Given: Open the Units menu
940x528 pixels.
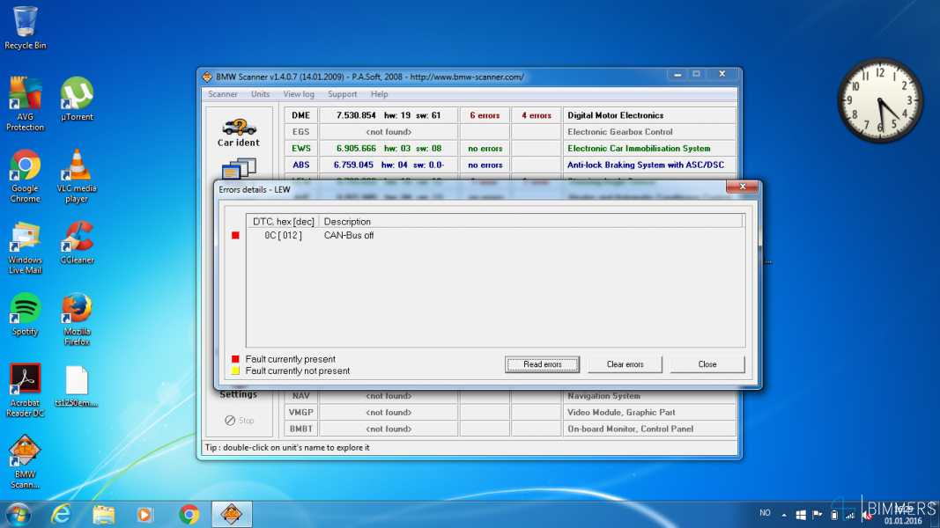Looking at the screenshot, I should click(260, 94).
